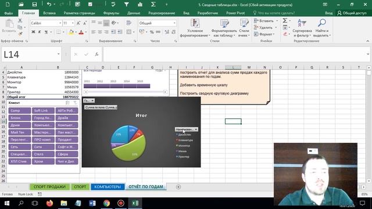Click the Italic К button
Screen dimensions: 372x209
40,32
